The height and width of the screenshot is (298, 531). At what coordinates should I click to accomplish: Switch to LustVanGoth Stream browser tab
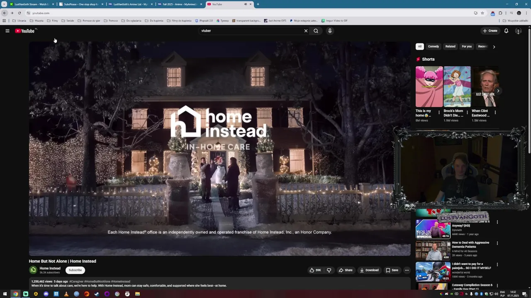(x=32, y=4)
